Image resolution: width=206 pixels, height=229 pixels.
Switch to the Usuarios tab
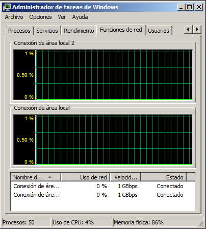(x=159, y=31)
